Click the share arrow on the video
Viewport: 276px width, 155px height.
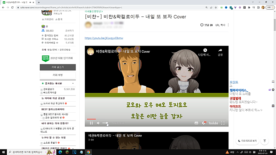tap(220, 50)
